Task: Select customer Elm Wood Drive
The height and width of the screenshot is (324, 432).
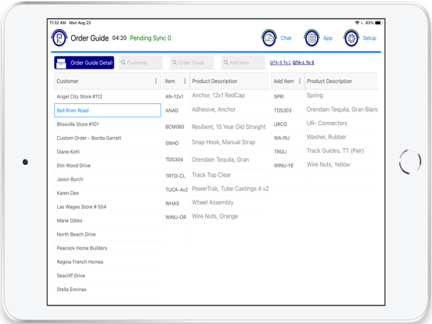Action: (107, 165)
